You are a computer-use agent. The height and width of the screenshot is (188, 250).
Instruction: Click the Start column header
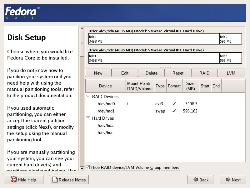click(205, 86)
